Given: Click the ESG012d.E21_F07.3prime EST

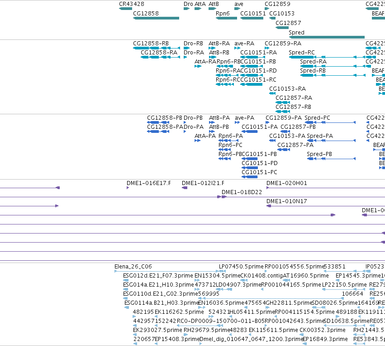Looking at the screenshot, I should click(x=126, y=281).
